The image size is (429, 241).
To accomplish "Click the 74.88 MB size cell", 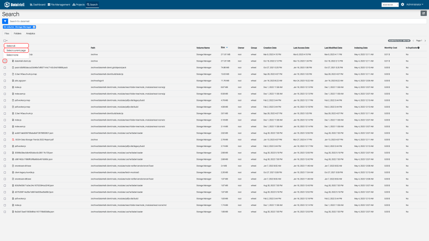I will [225, 67].
